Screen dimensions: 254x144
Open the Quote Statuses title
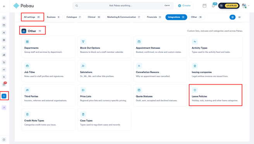click(x=144, y=96)
